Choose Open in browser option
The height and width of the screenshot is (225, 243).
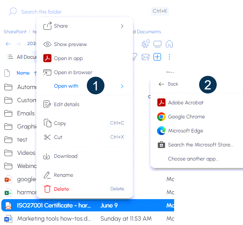coord(85,72)
